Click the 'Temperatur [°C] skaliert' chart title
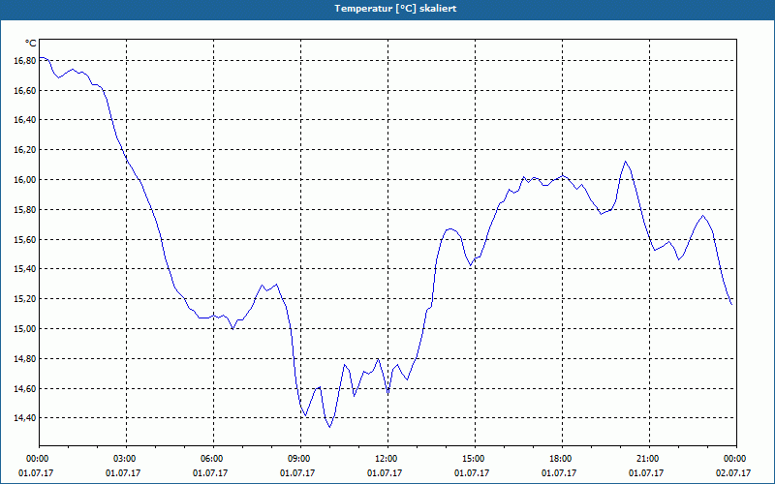 click(395, 9)
